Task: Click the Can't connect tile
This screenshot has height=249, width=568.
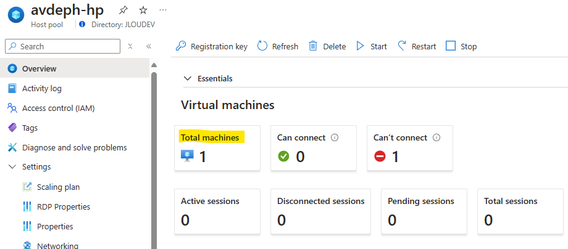Action: 410,148
